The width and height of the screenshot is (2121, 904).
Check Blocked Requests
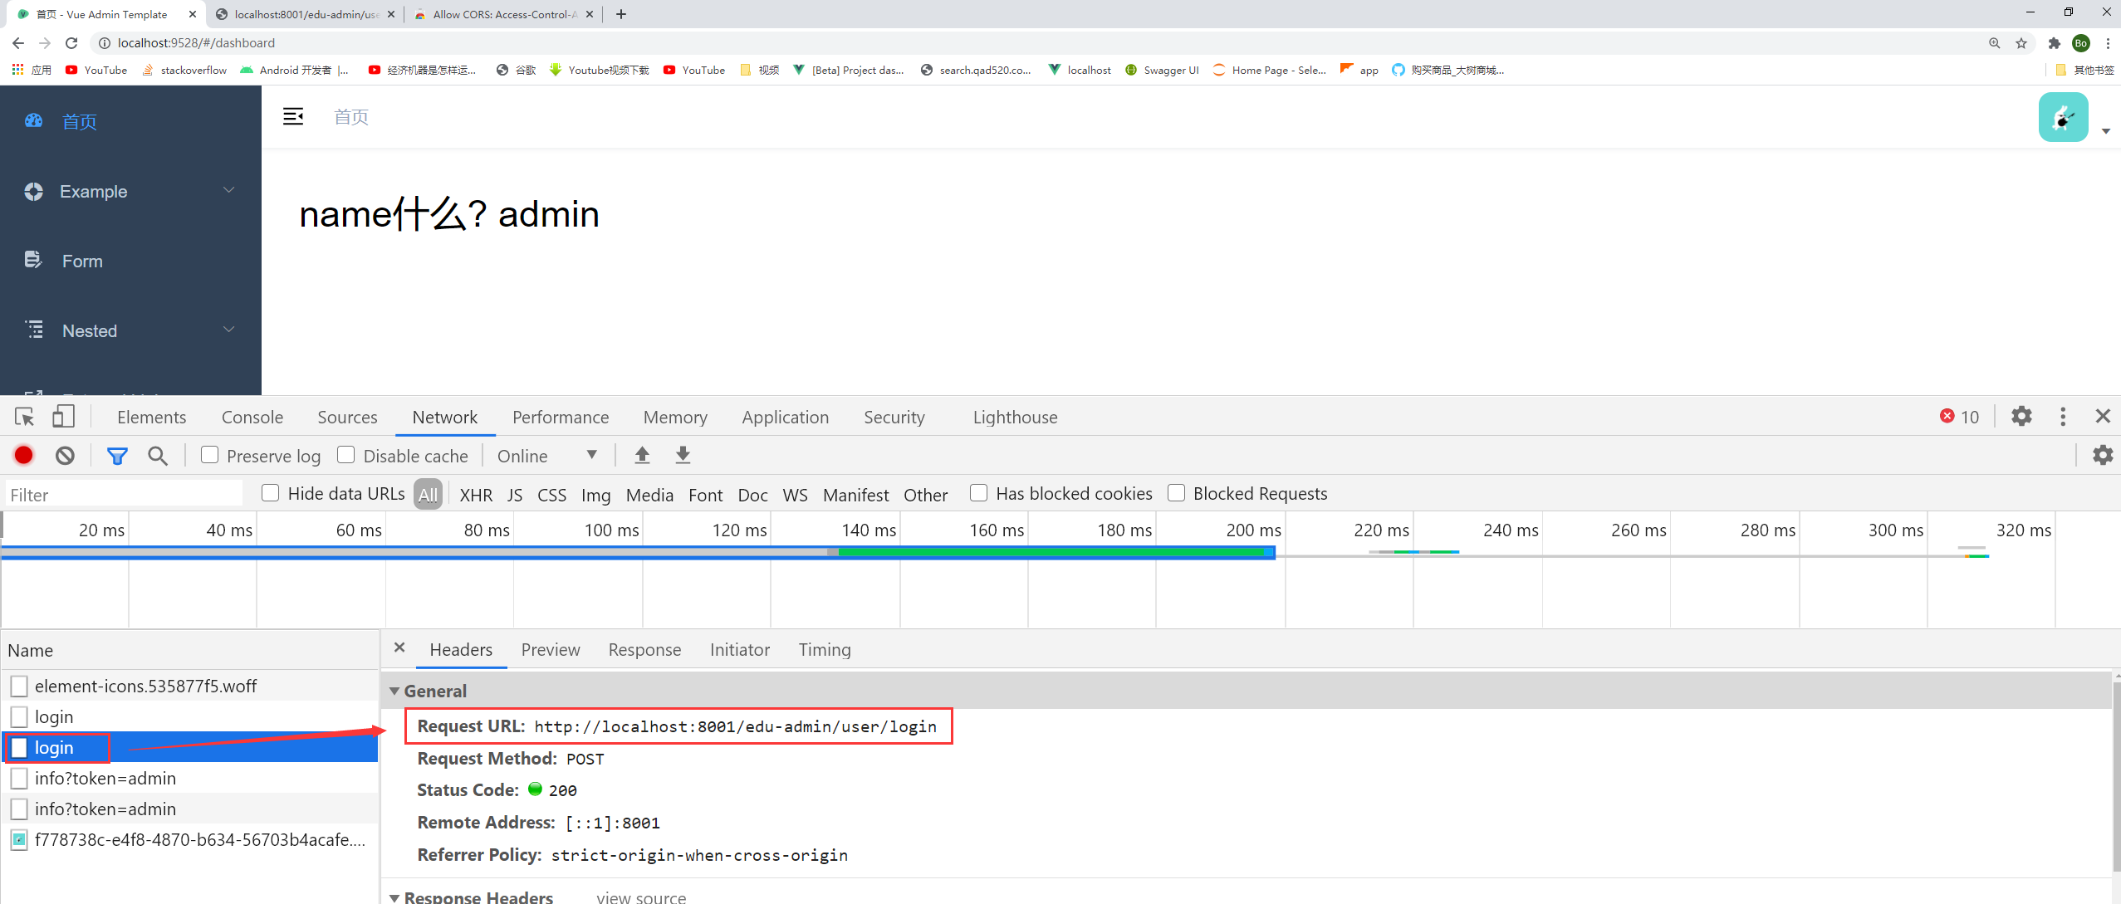1176,493
